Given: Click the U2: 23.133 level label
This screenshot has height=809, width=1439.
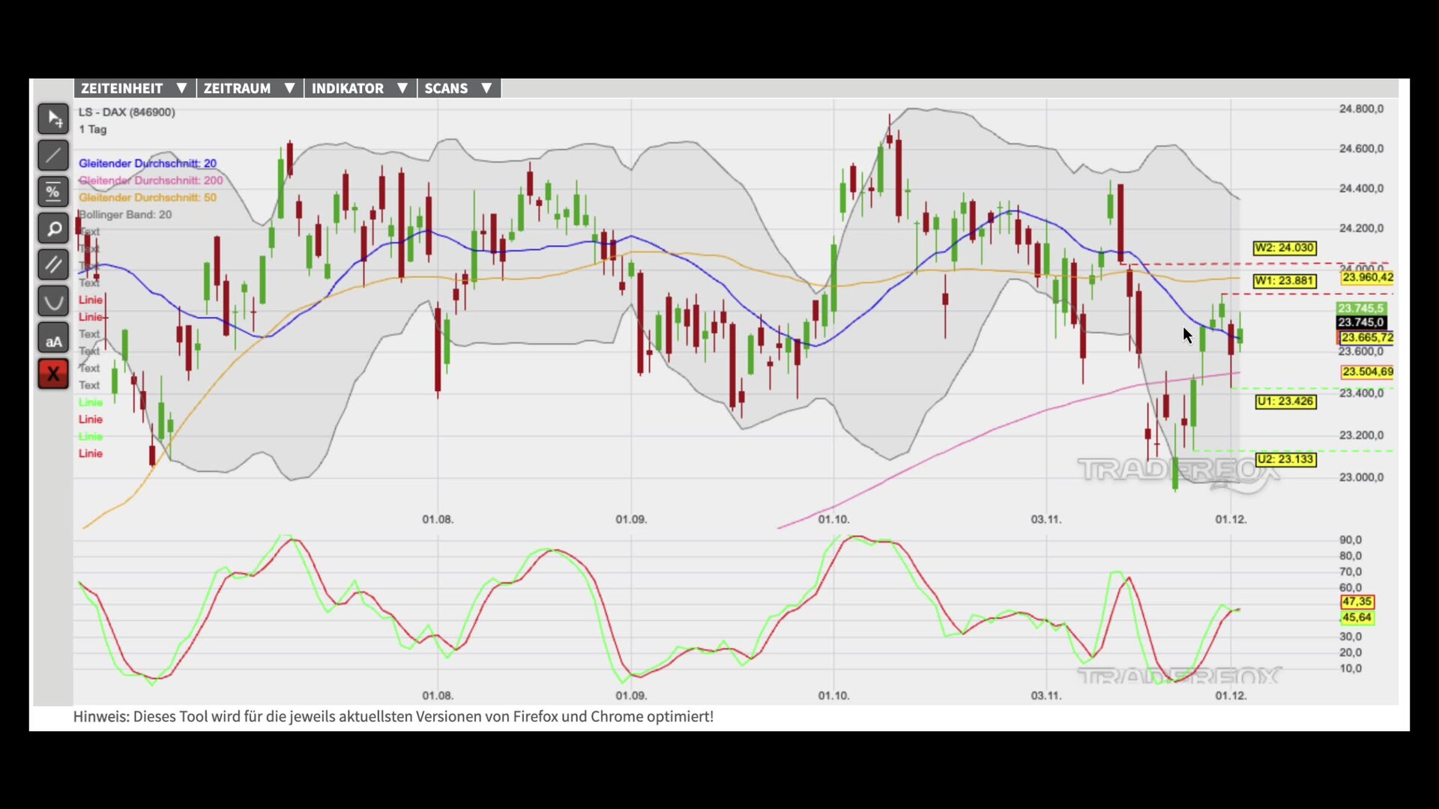Looking at the screenshot, I should click(x=1285, y=459).
